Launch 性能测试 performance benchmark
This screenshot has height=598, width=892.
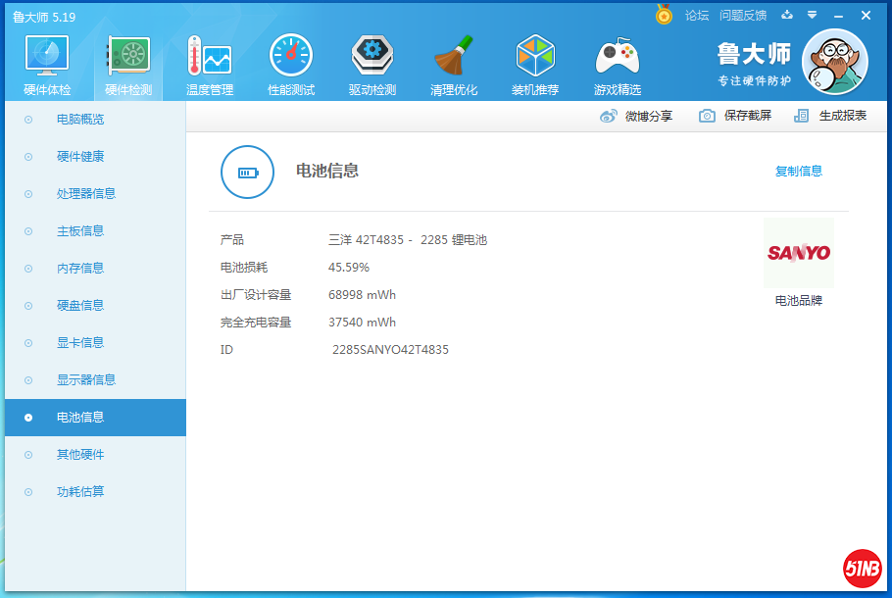point(290,62)
